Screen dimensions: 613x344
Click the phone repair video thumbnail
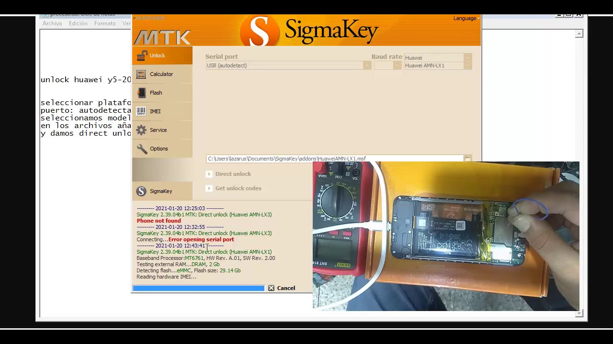pos(446,236)
